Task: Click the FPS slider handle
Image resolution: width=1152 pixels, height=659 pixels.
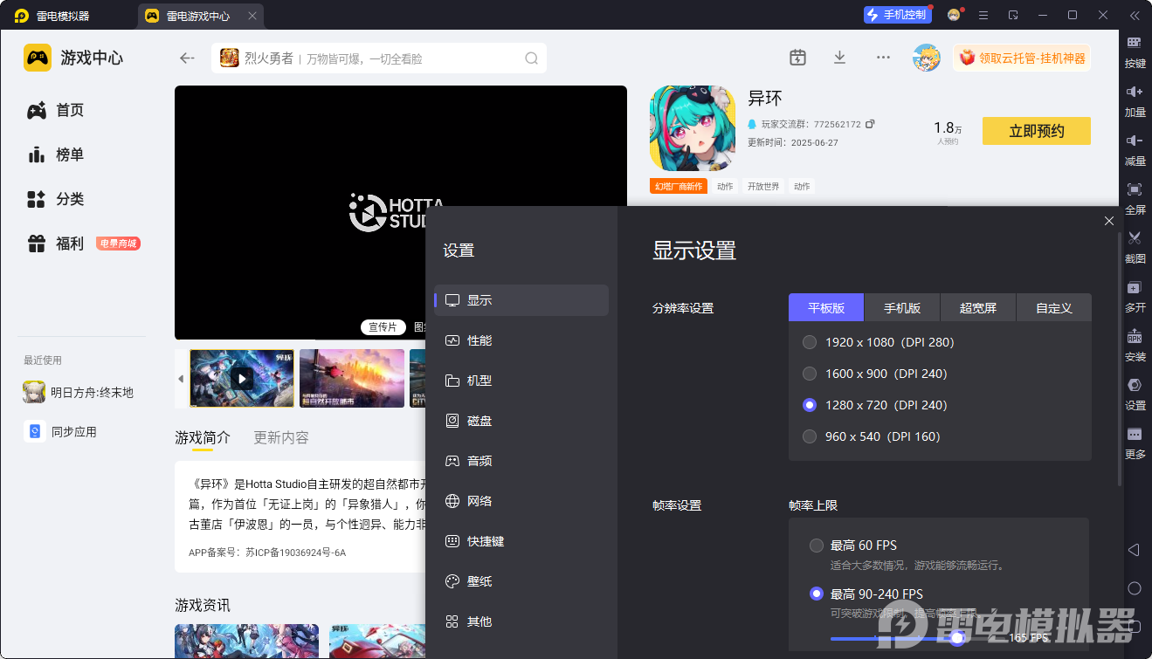Action: 957,638
